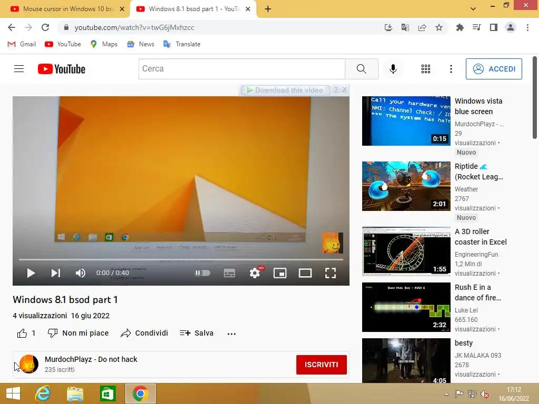Click the magnifier search button
This screenshot has width=539, height=404.
pyautogui.click(x=362, y=69)
